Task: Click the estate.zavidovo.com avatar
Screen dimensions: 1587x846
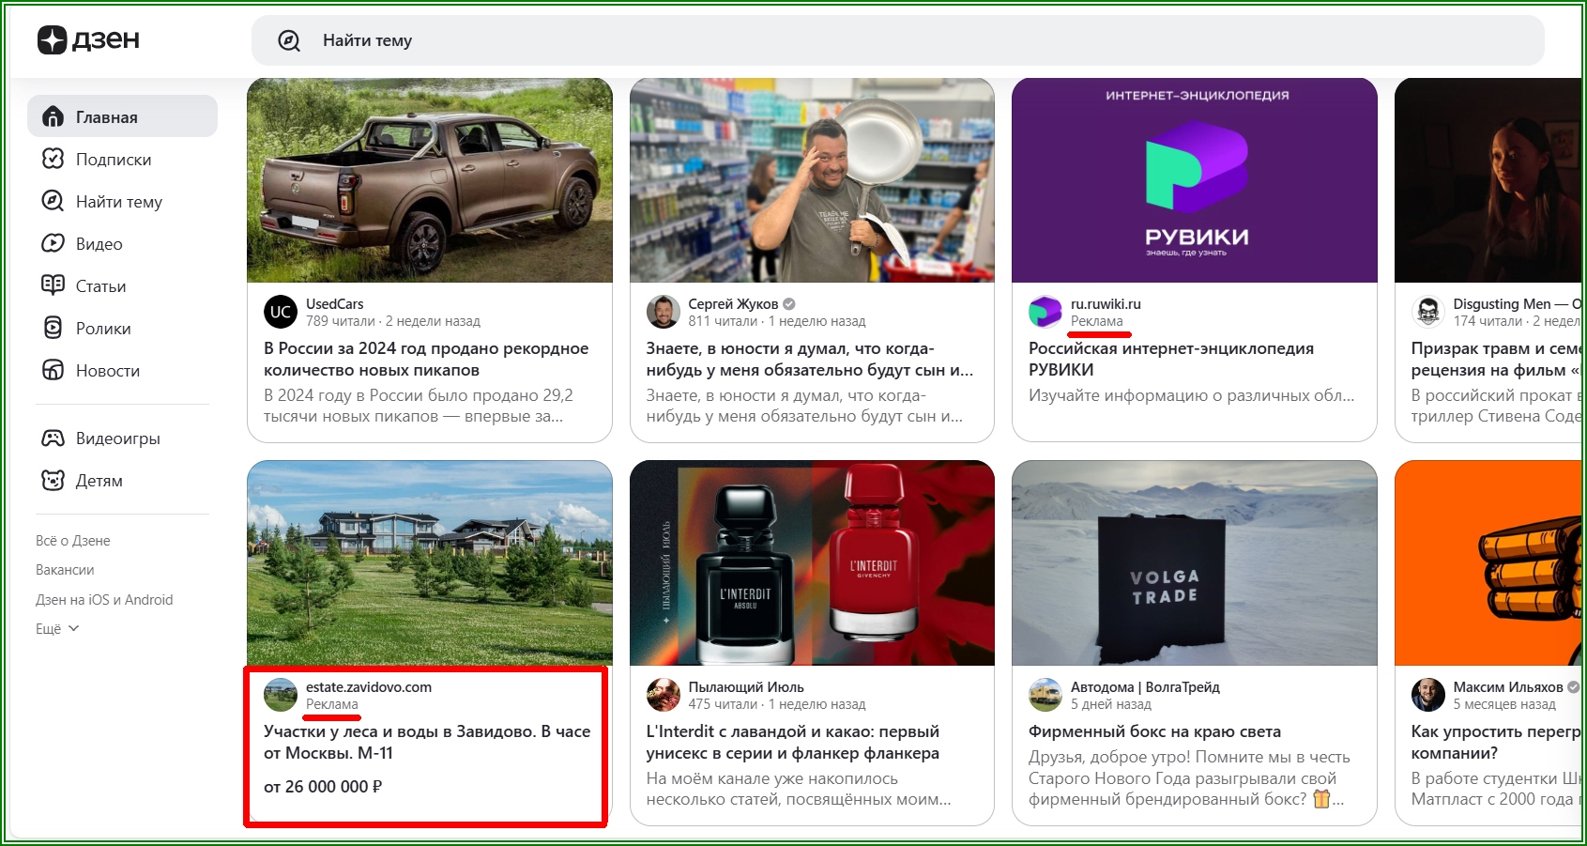Action: (x=281, y=695)
